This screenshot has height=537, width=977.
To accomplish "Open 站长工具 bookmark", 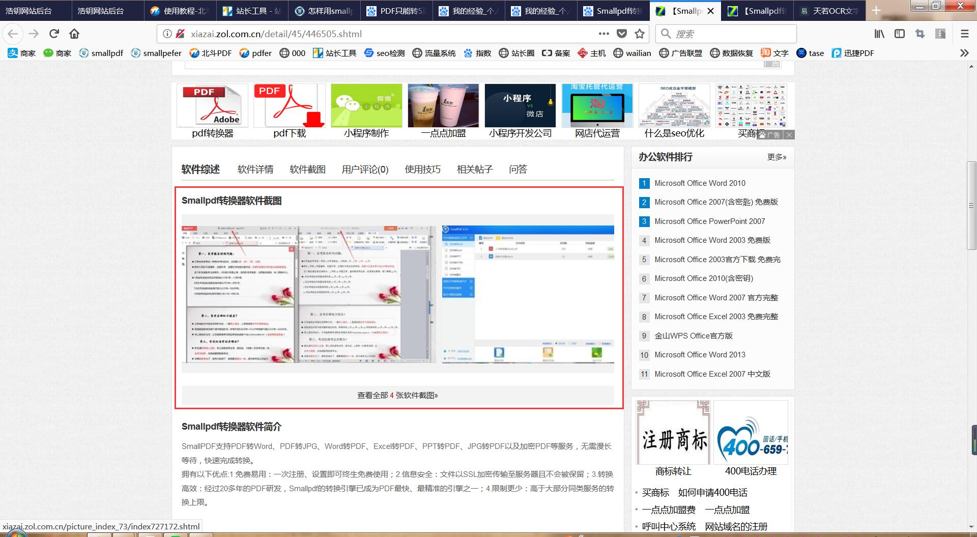I will 334,53.
